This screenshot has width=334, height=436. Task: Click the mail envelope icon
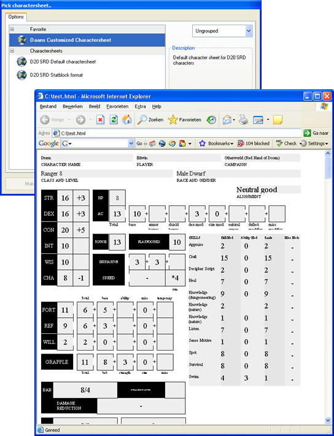227,120
